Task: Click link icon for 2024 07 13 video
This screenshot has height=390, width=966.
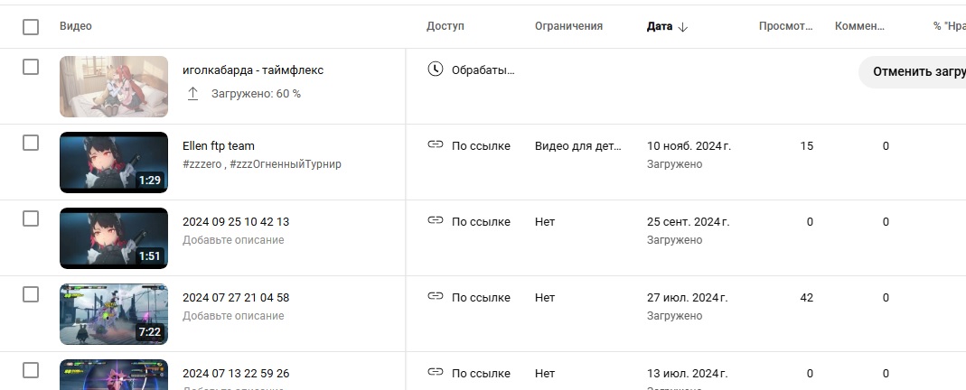Action: click(x=436, y=373)
